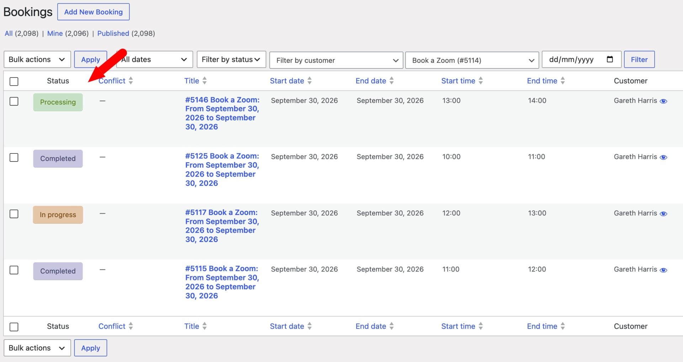Screen dimensions: 683x362
Task: View customer details for booking #5146
Action: coord(663,101)
